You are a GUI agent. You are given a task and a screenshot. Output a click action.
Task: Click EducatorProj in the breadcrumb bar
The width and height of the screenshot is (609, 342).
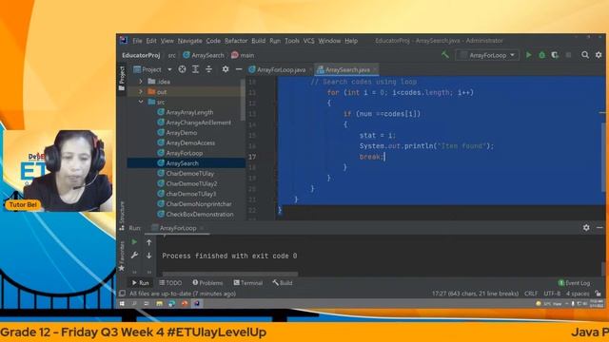tap(141, 55)
